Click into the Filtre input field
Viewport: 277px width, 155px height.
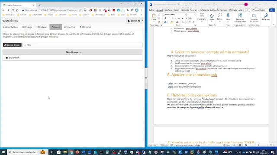(82, 45)
